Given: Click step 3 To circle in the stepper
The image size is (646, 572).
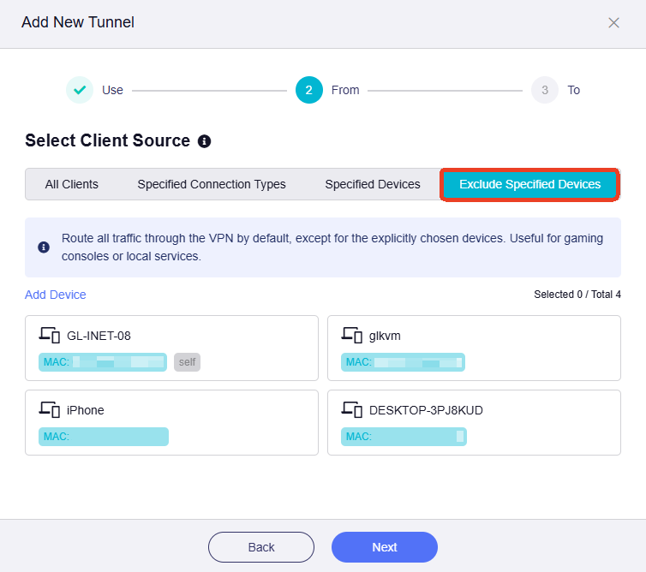Looking at the screenshot, I should [x=545, y=90].
